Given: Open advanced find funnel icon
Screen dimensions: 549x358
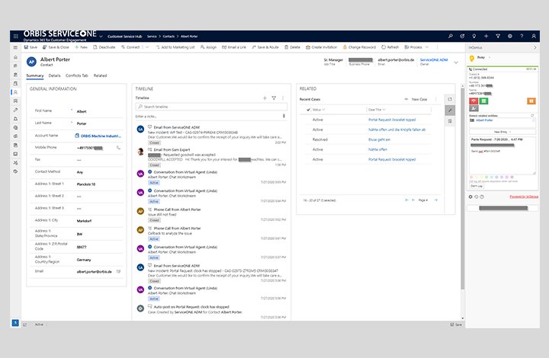Looking at the screenshot, I should pyautogui.click(x=498, y=36).
